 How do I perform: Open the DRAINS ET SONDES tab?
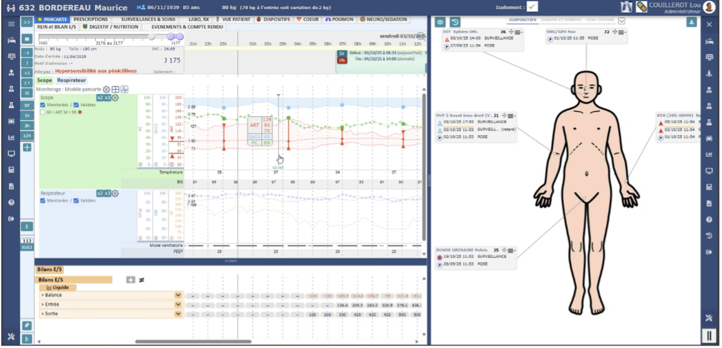[x=561, y=21]
